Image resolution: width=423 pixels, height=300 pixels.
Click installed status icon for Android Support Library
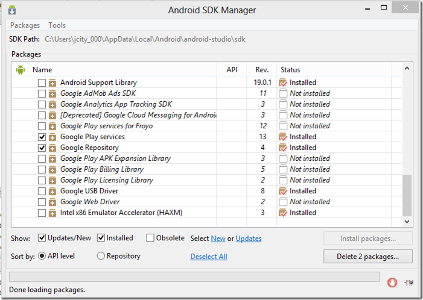283,83
